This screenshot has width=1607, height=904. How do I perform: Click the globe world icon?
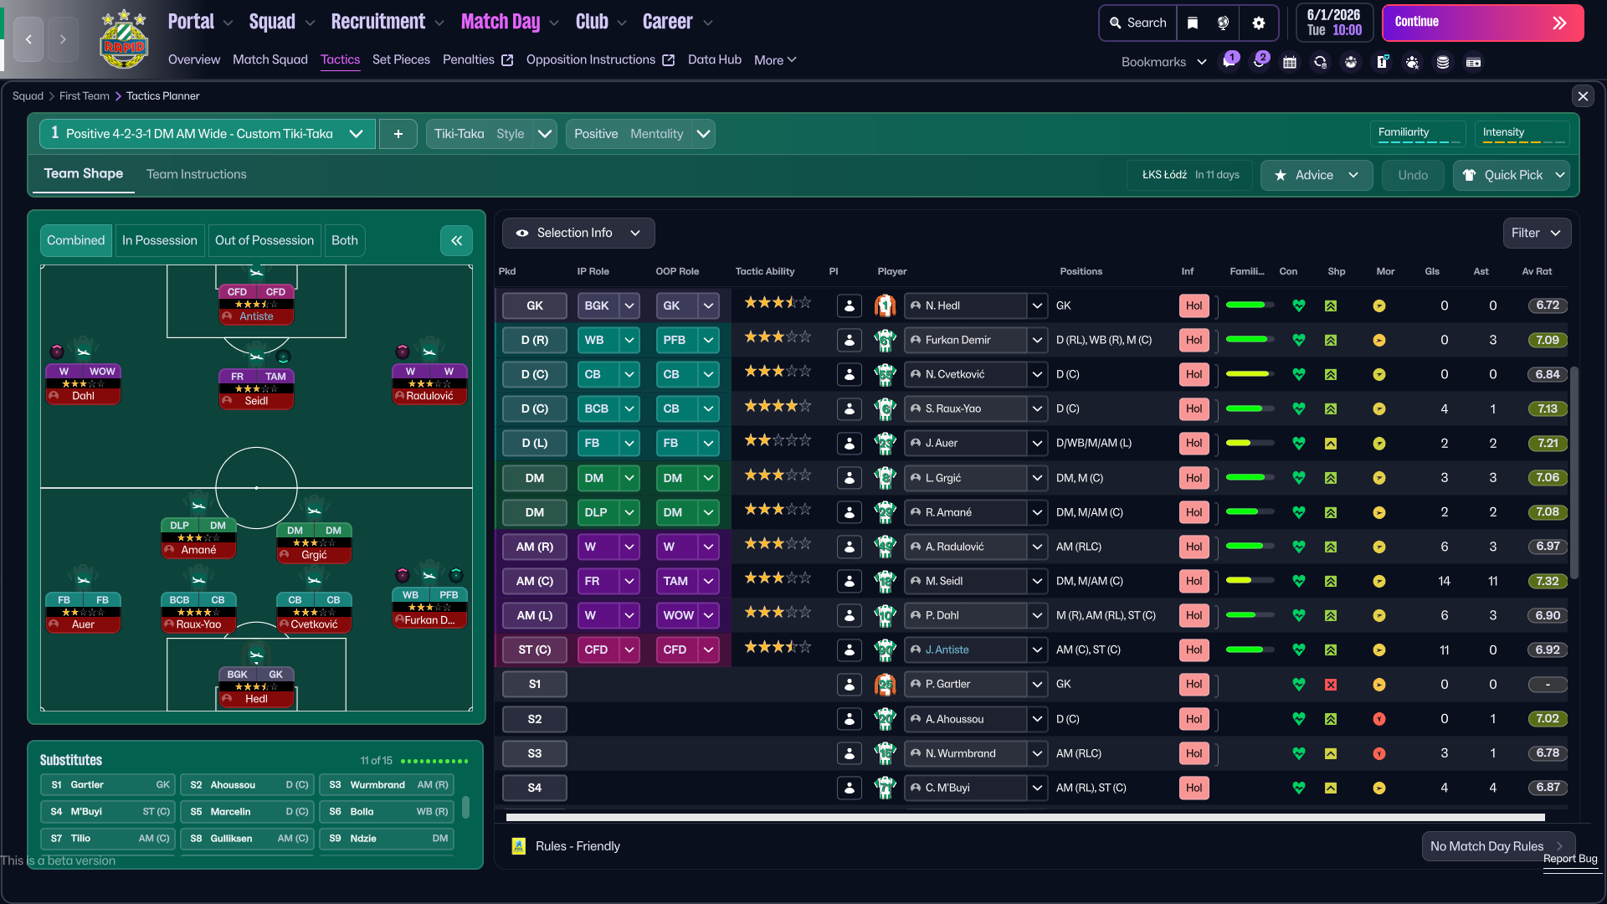tap(1223, 23)
